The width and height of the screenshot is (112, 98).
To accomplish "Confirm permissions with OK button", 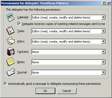I will pyautogui.click(x=45, y=91).
